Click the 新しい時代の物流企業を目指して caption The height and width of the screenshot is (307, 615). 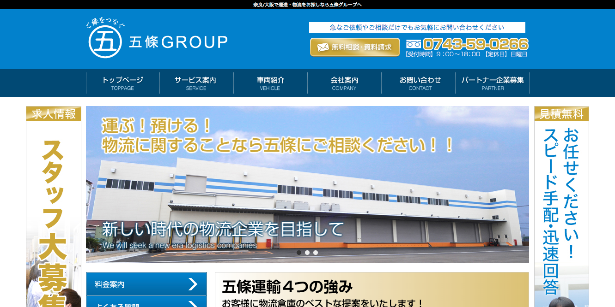(223, 229)
